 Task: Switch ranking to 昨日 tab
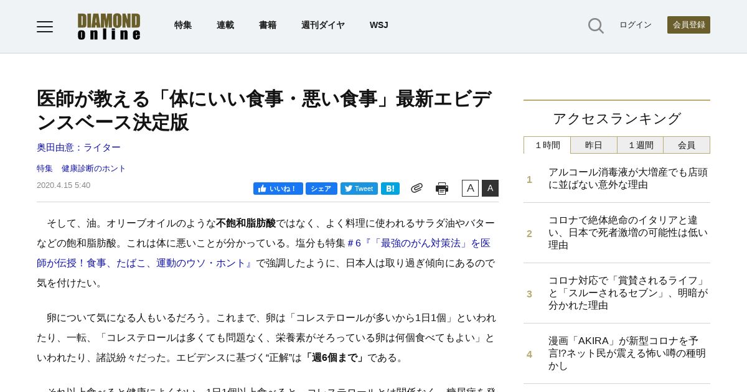(x=594, y=145)
